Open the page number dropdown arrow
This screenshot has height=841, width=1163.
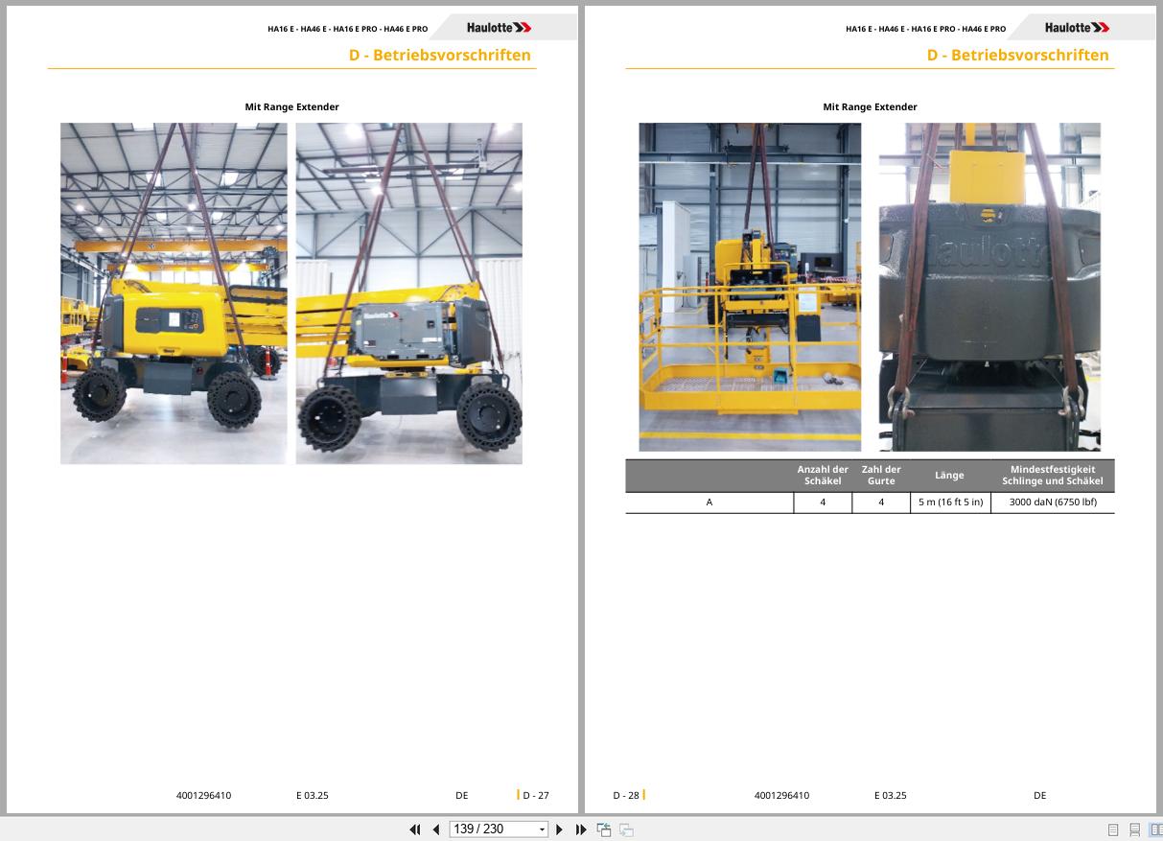[542, 829]
